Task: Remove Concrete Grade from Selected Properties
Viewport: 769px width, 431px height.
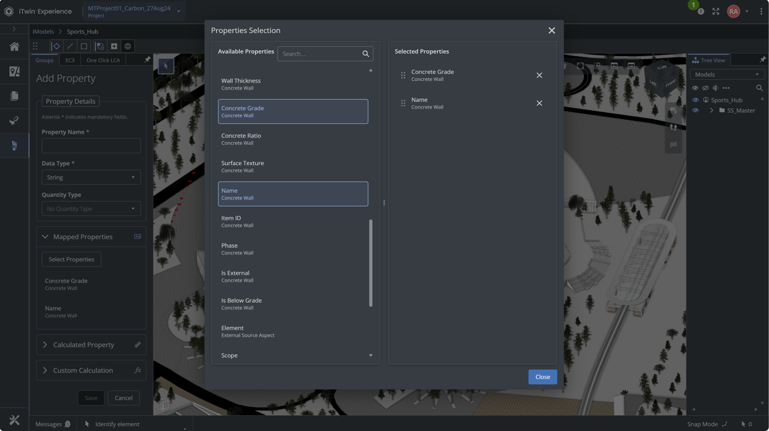Action: (539, 75)
